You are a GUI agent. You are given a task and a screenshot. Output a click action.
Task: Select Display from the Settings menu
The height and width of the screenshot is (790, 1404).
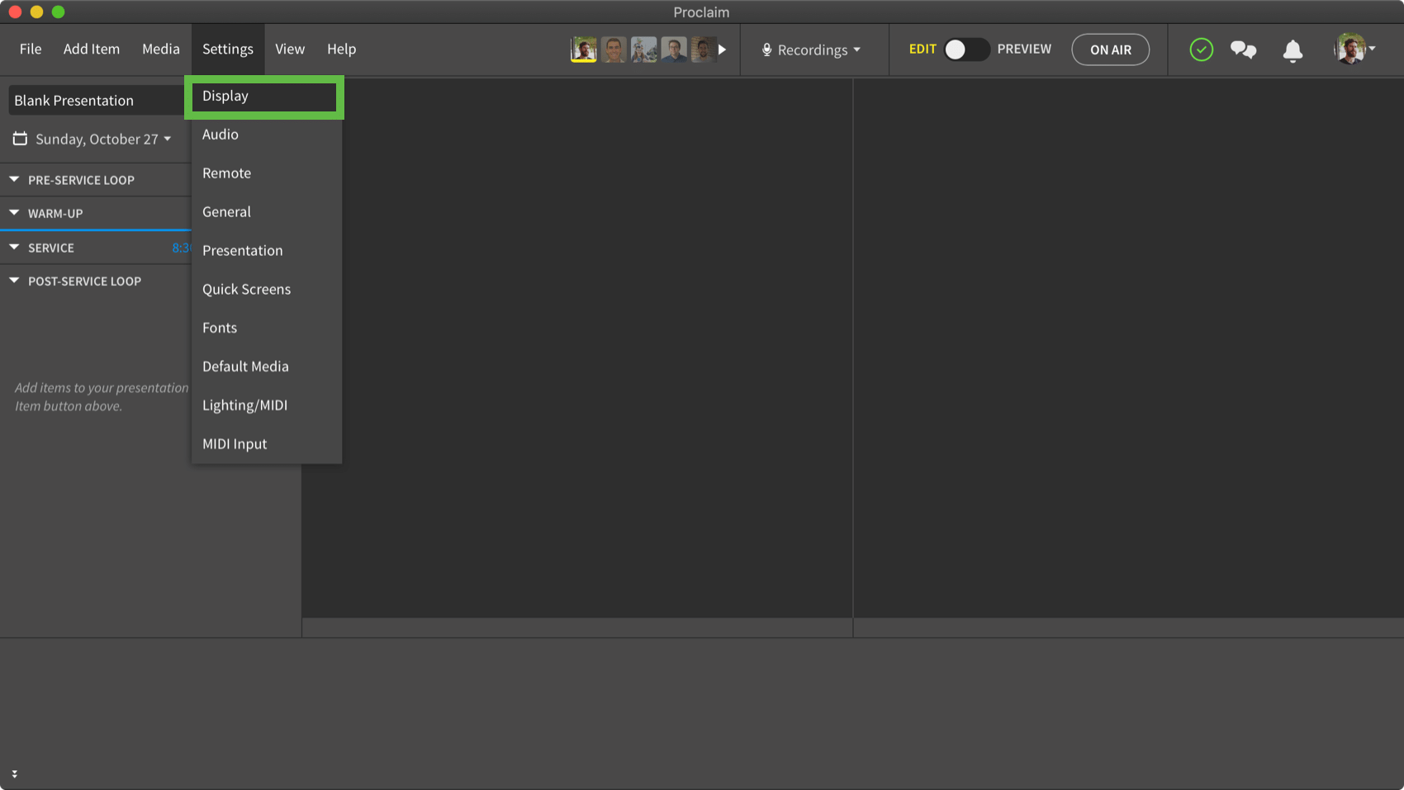pos(263,97)
